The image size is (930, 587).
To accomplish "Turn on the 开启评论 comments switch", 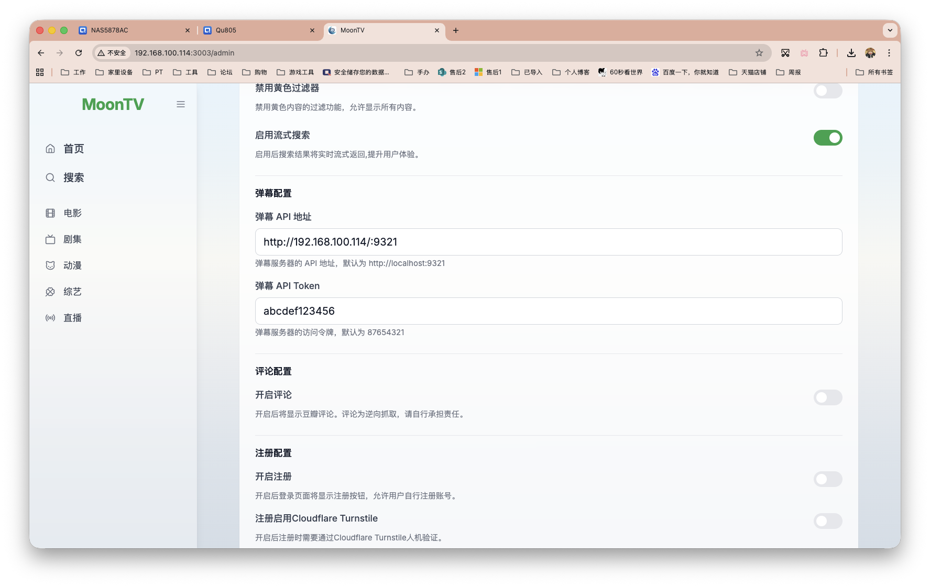I will point(828,397).
